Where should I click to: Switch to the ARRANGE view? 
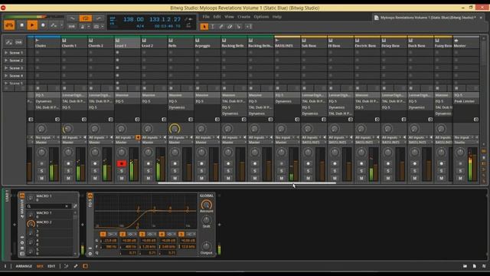click(x=24, y=266)
